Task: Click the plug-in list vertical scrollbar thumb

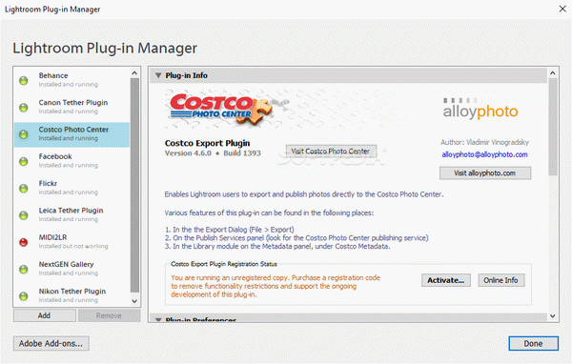Action: point(134,185)
